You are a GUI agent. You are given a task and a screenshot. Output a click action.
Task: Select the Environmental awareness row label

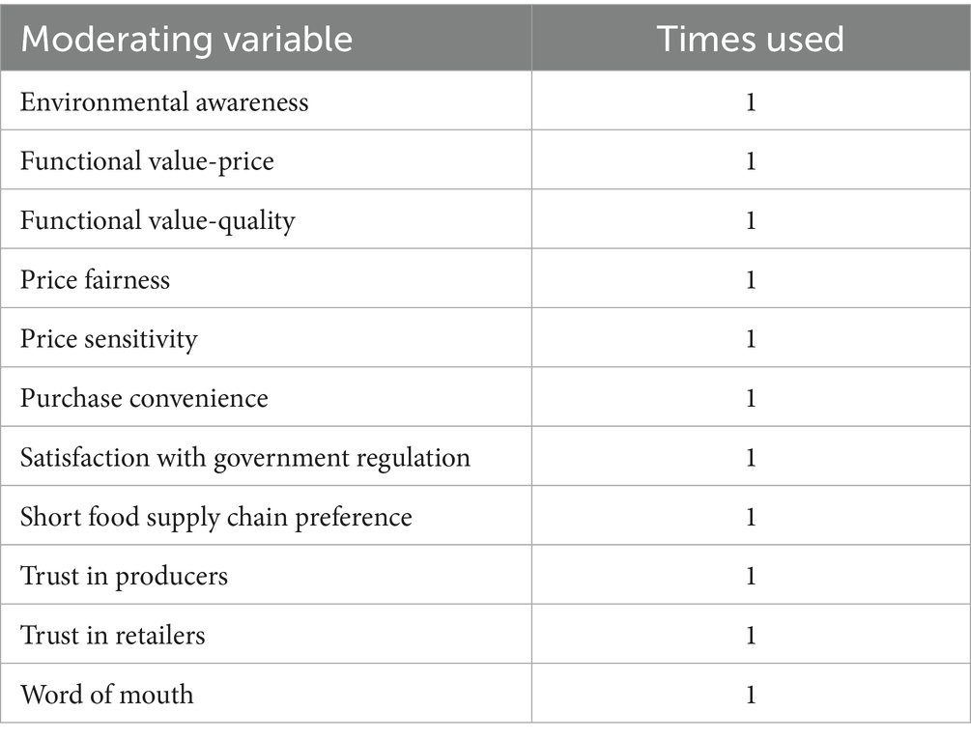[164, 101]
